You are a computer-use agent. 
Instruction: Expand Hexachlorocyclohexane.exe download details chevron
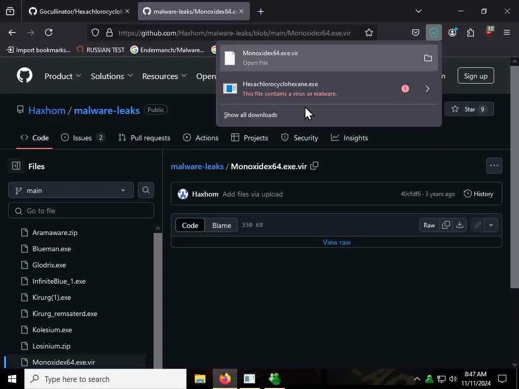427,89
